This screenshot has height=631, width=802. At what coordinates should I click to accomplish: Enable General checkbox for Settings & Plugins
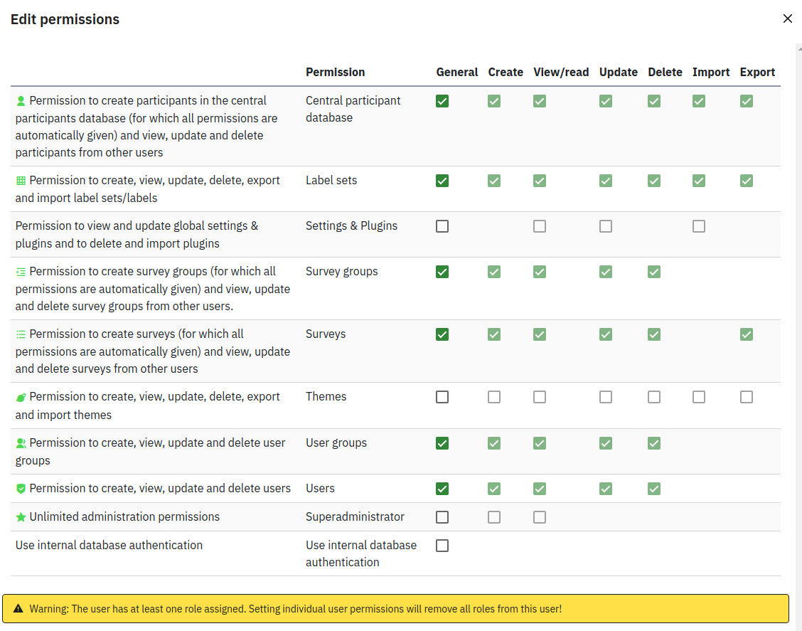(442, 226)
